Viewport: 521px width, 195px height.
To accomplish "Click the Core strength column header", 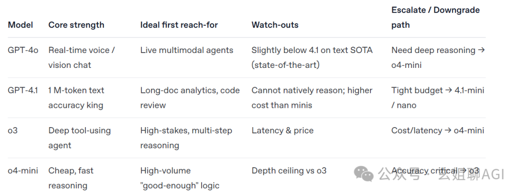I will pos(76,25).
